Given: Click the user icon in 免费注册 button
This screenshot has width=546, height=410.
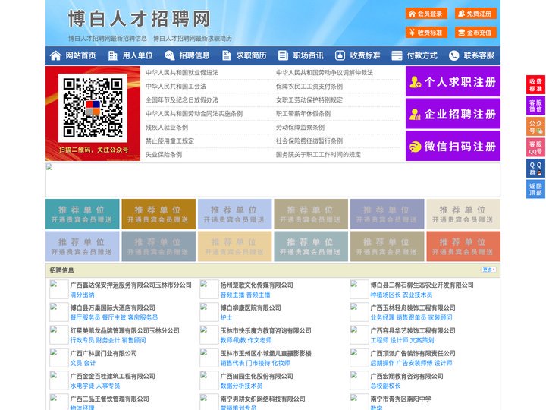Looking at the screenshot, I should 461,14.
